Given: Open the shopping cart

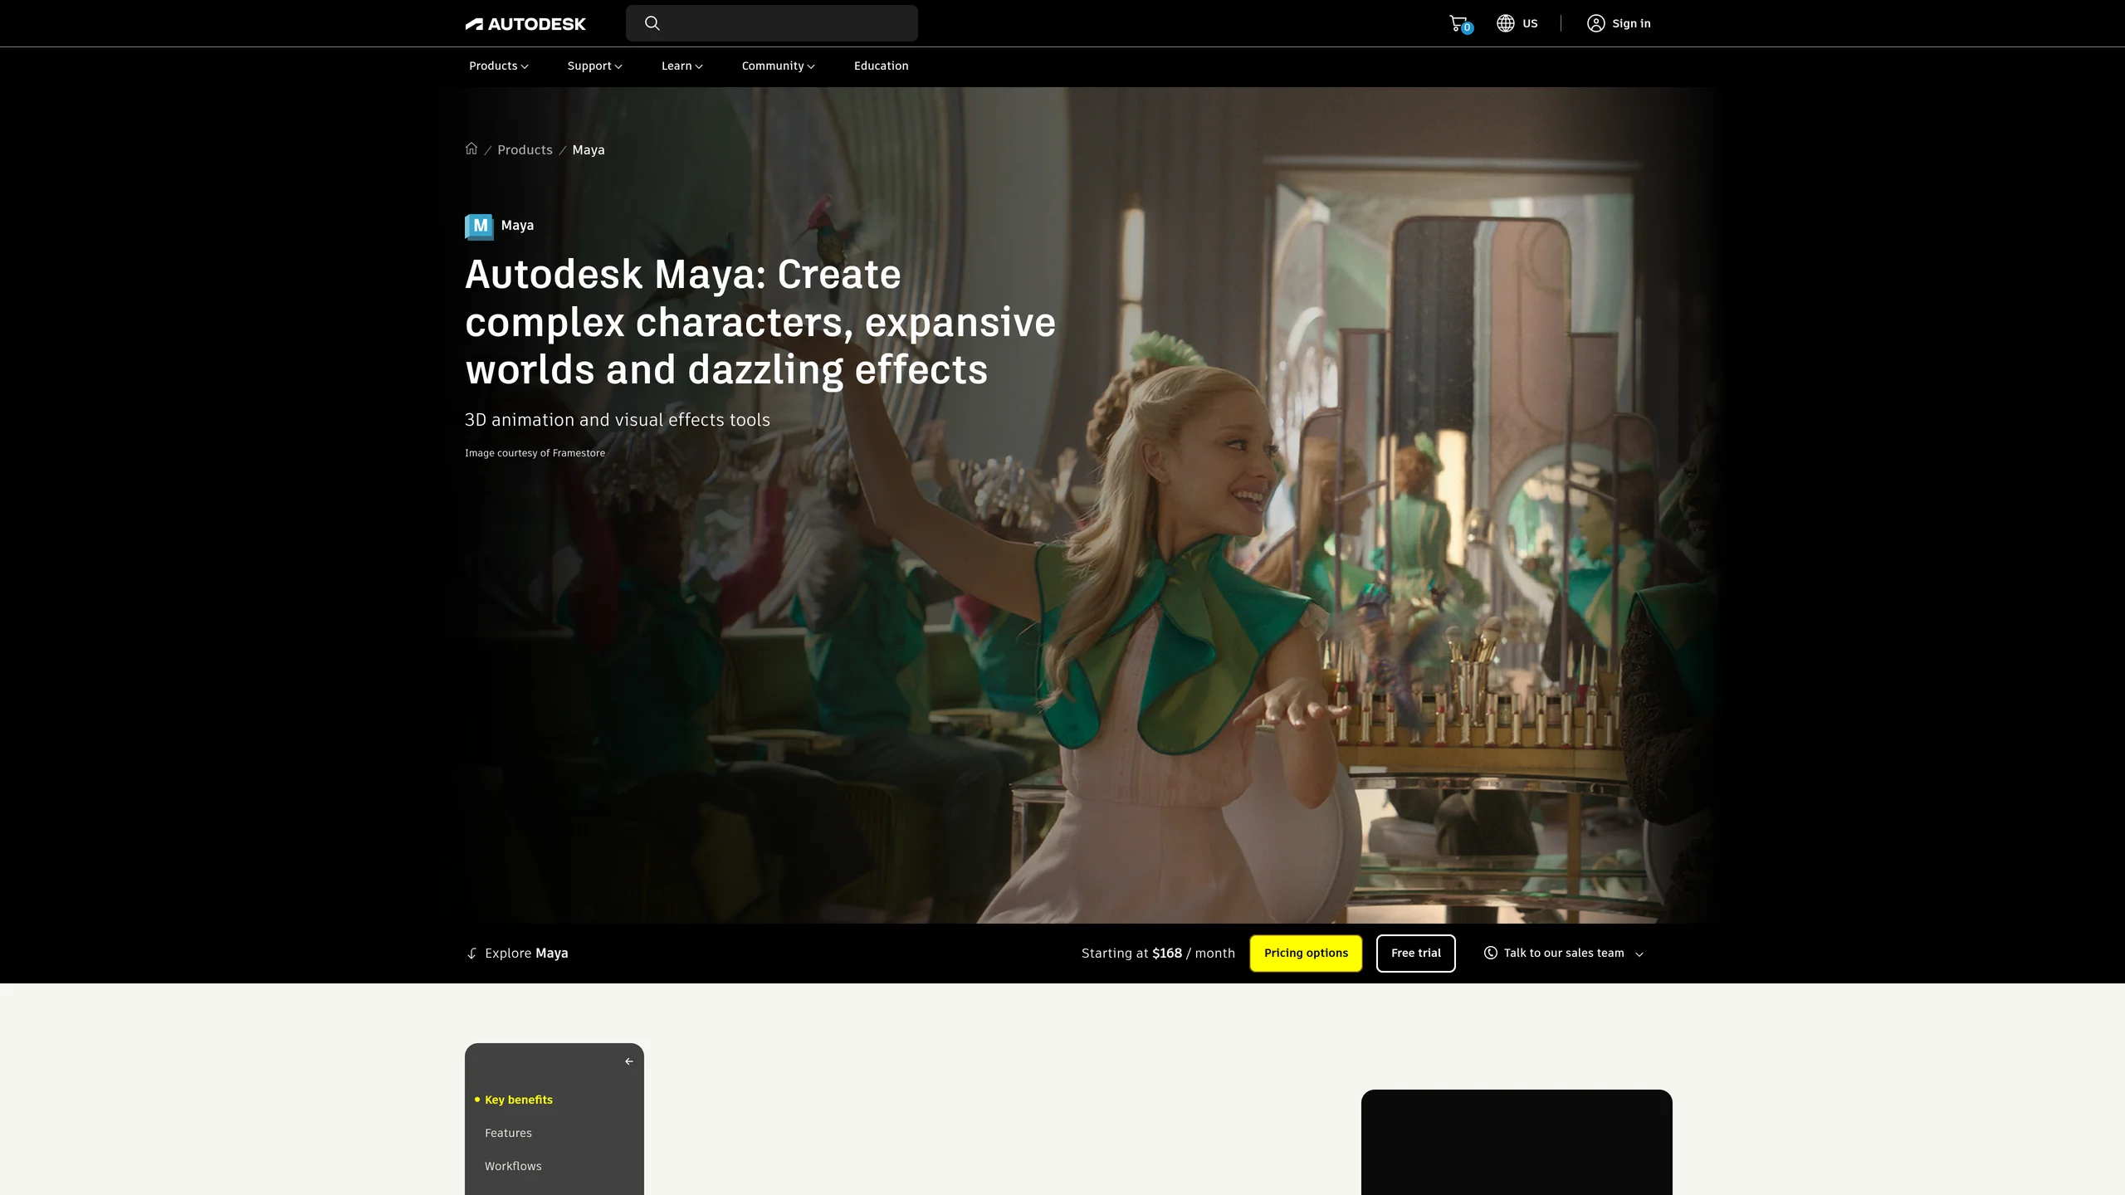Looking at the screenshot, I should [1459, 24].
